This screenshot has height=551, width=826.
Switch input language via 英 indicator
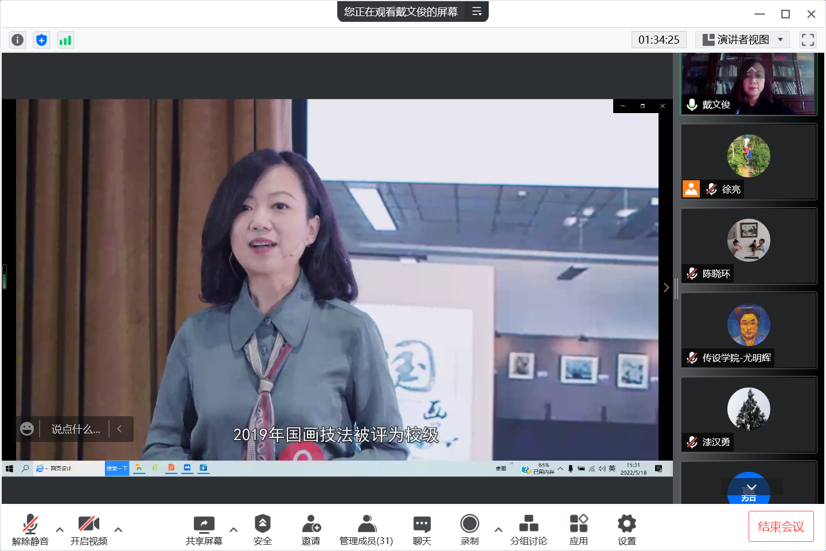611,468
